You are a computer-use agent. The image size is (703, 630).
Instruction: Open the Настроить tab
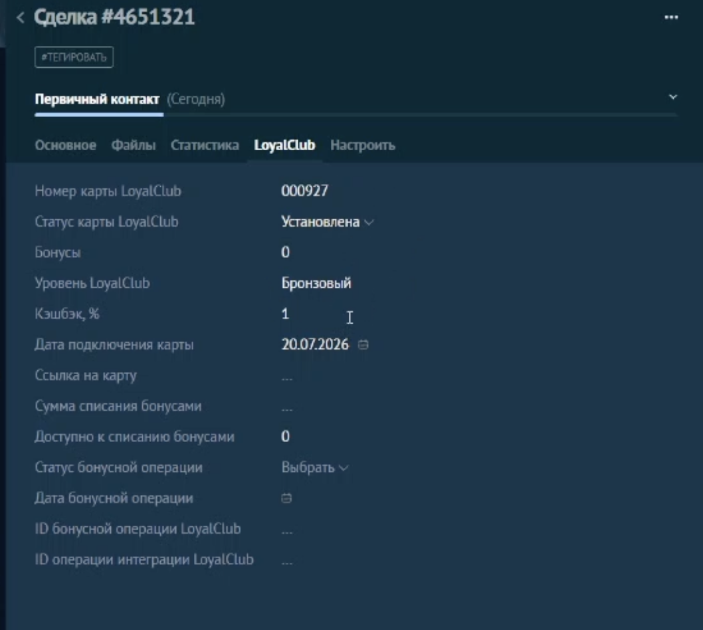[x=363, y=146]
